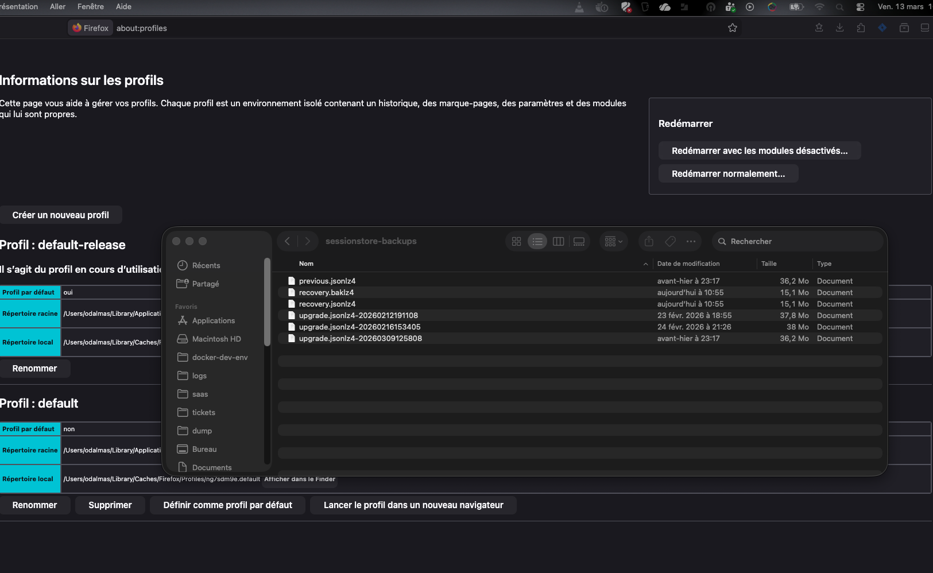Click the Finder share icon
This screenshot has height=573, width=933.
(649, 241)
